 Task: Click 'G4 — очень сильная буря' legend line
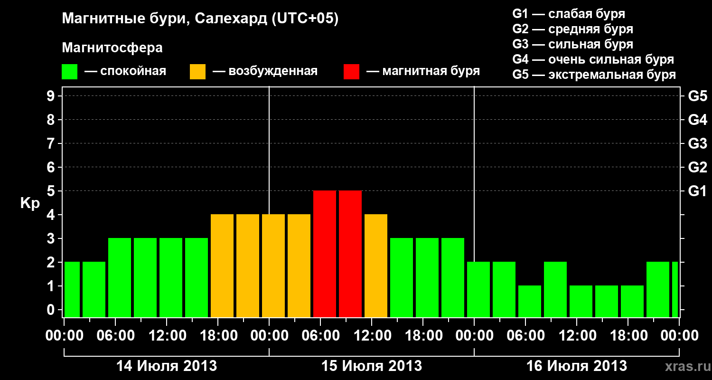[593, 59]
